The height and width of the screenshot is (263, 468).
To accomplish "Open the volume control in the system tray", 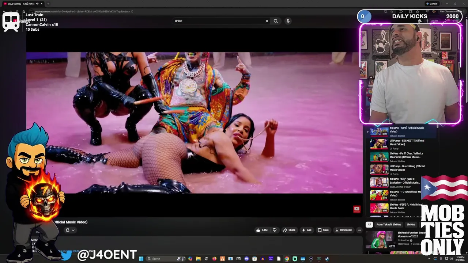I will [x=451, y=259].
